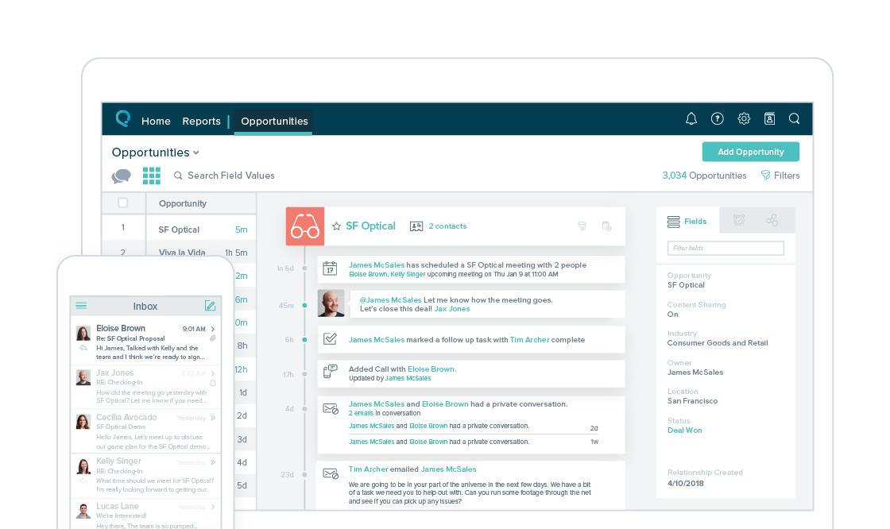
Task: Click the Jax Jones avatar in the timeline
Action: click(x=331, y=303)
